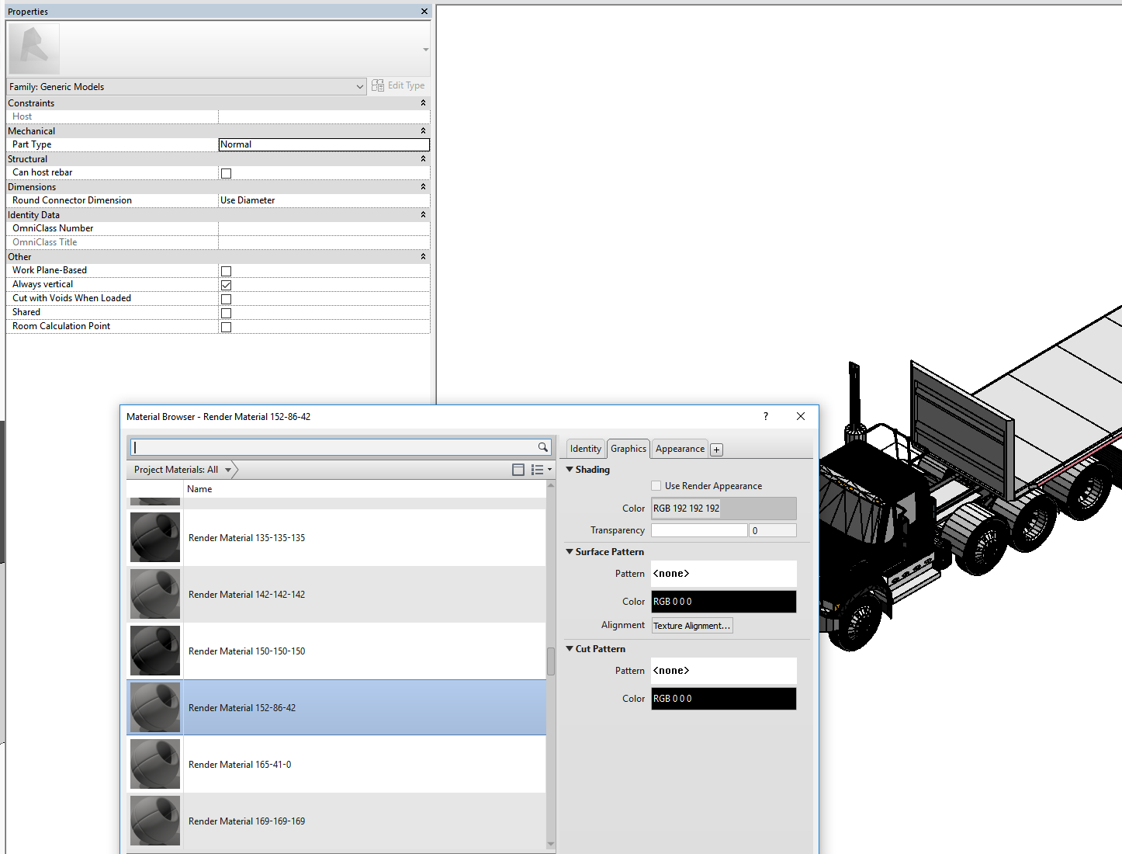This screenshot has height=854, width=1122.
Task: Select the Render Material 142-142-142 thumbnail
Action: tap(155, 594)
